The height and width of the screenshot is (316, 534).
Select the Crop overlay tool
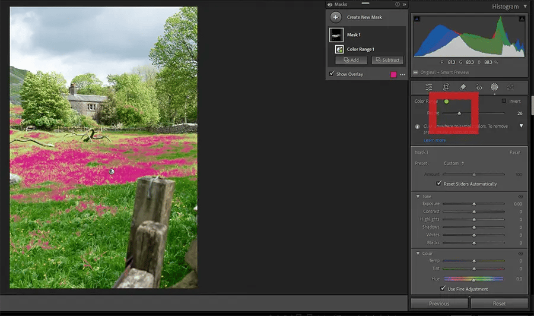point(446,87)
